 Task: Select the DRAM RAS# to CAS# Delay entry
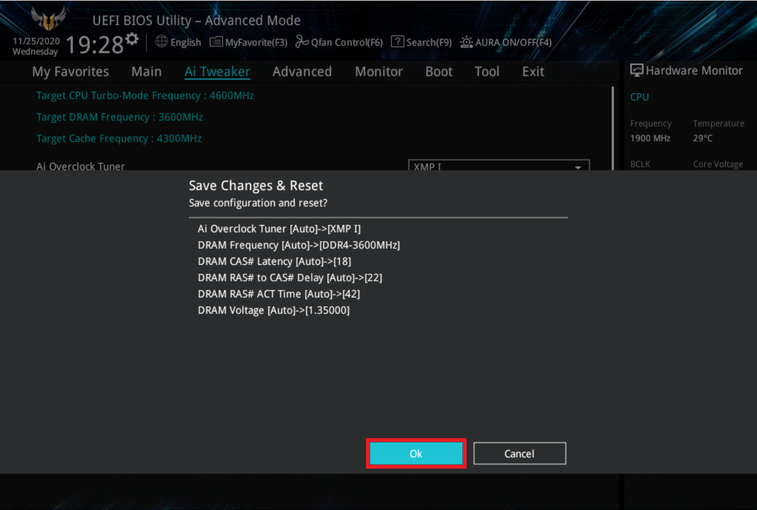pos(290,278)
